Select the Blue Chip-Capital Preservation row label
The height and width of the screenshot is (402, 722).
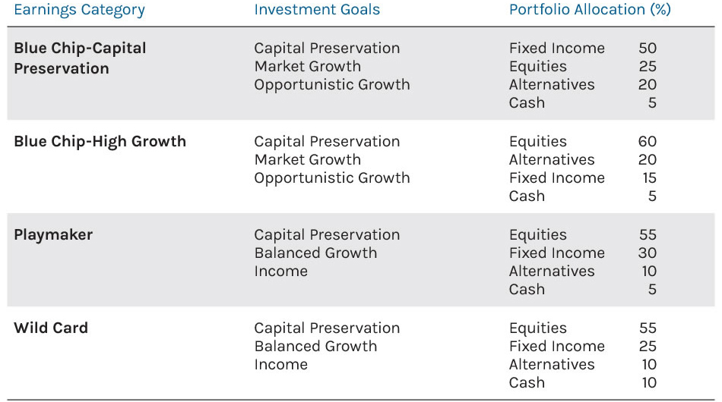click(80, 58)
